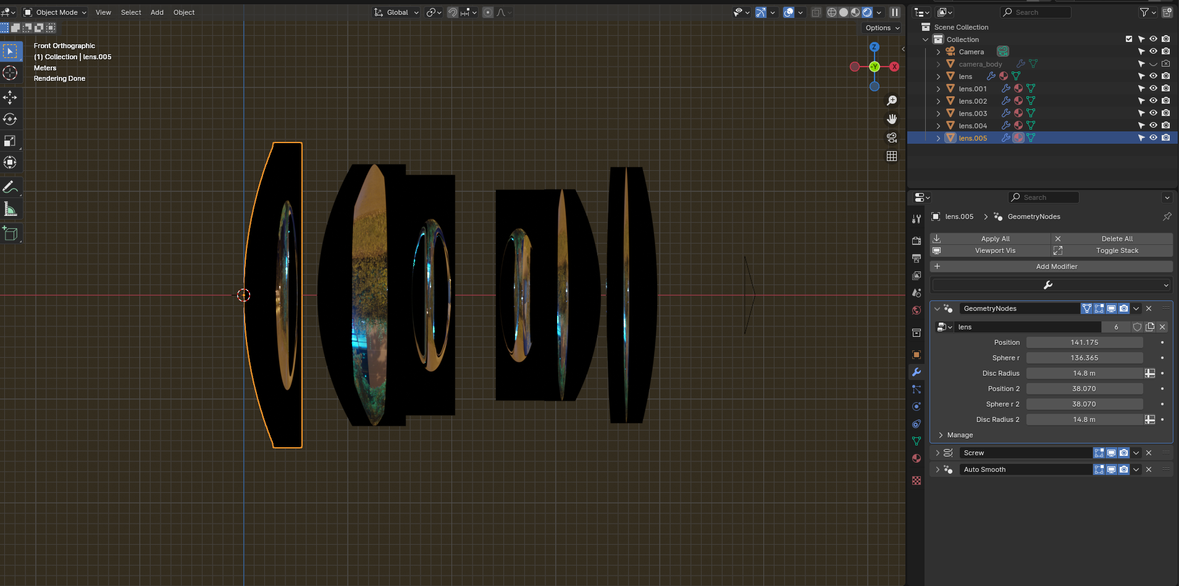Hide lens.003 in viewport
The height and width of the screenshot is (586, 1179).
click(1153, 113)
